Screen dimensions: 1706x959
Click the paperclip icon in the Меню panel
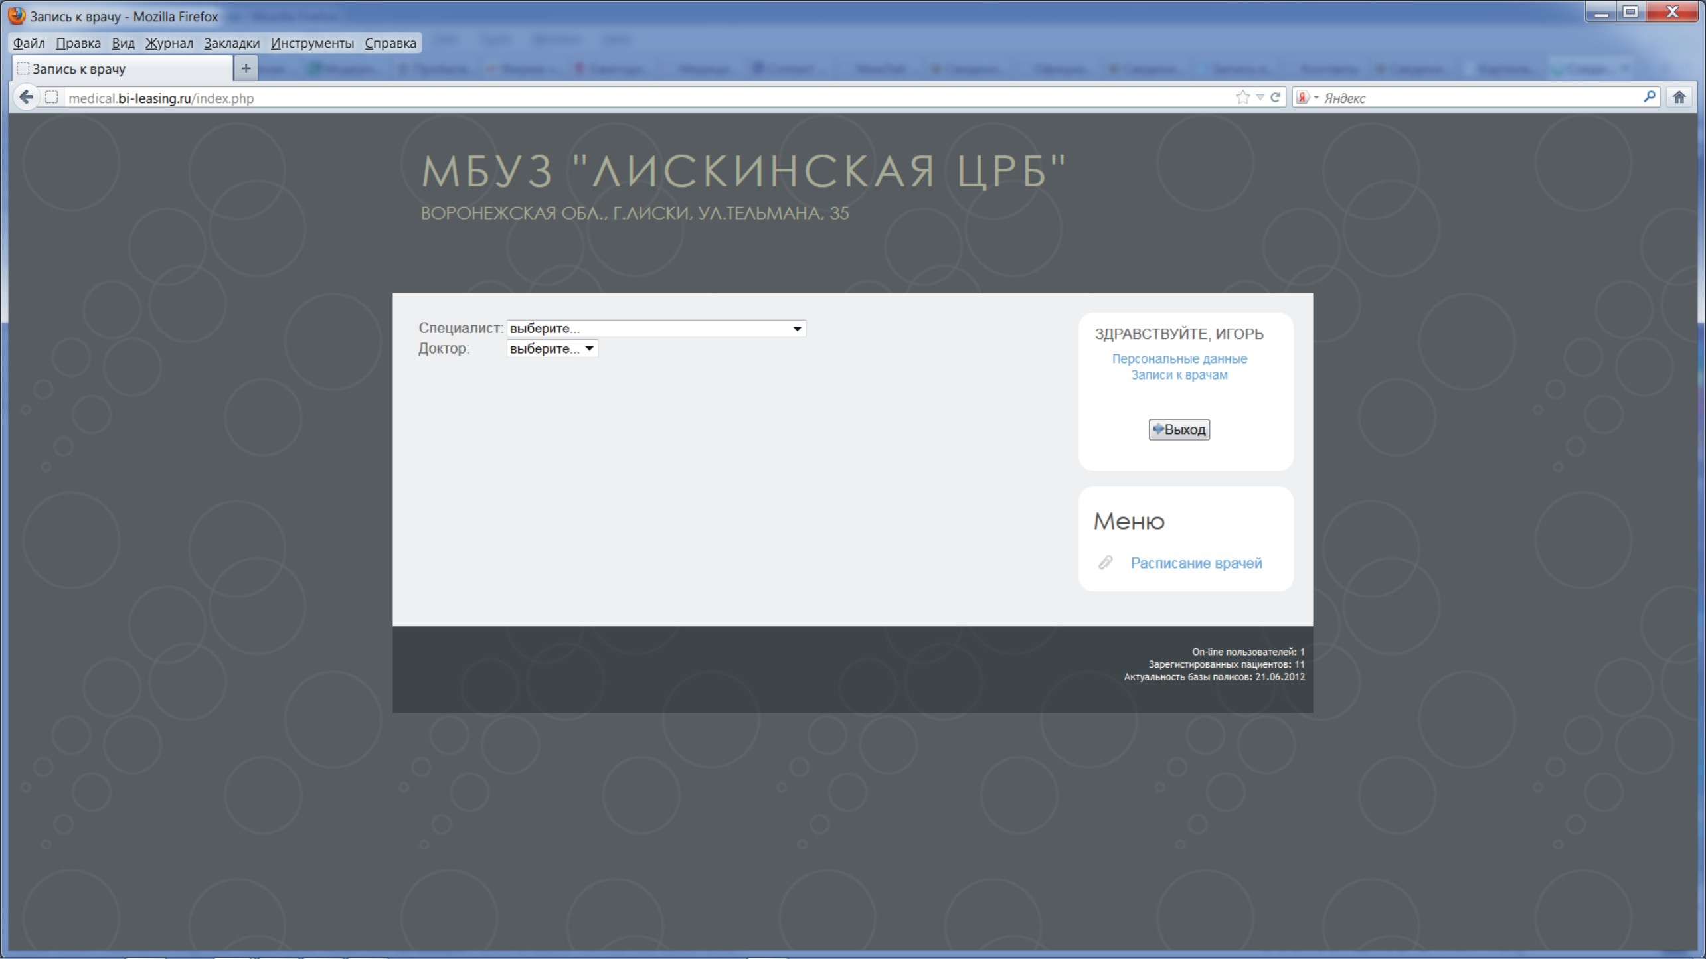(1105, 563)
